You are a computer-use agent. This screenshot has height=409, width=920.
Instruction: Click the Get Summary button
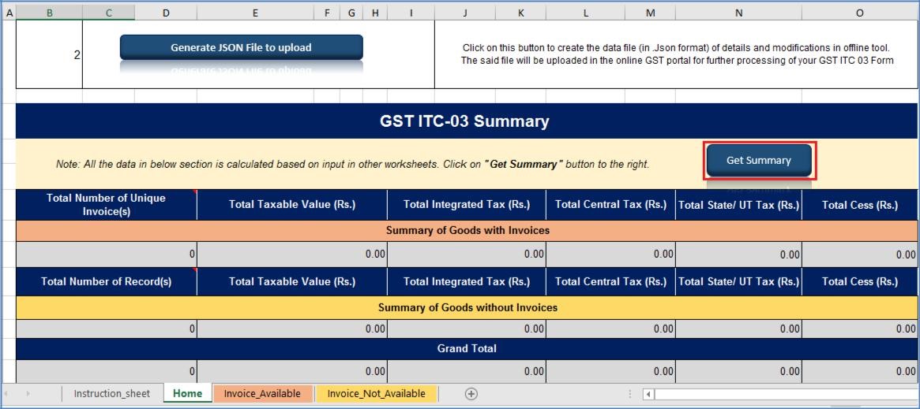tap(759, 160)
